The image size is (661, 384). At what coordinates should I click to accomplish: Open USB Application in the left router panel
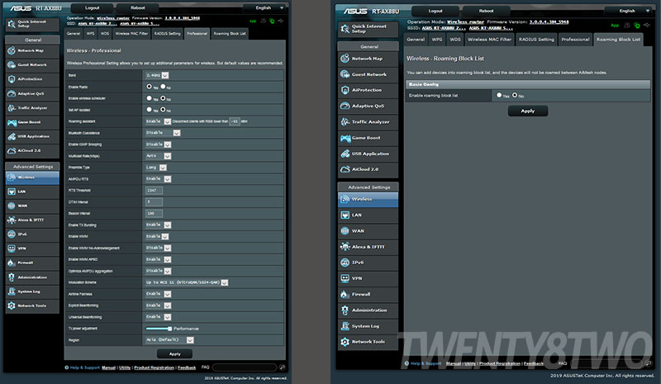click(x=32, y=136)
